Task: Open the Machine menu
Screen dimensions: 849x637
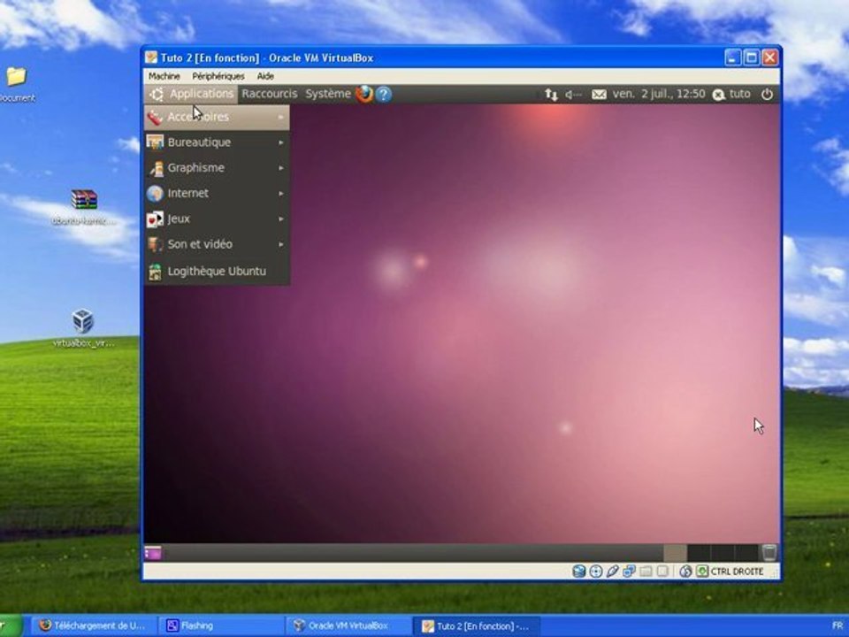Action: pos(164,76)
